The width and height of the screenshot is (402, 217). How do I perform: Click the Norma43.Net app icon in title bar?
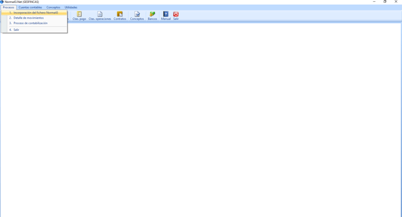2,2
